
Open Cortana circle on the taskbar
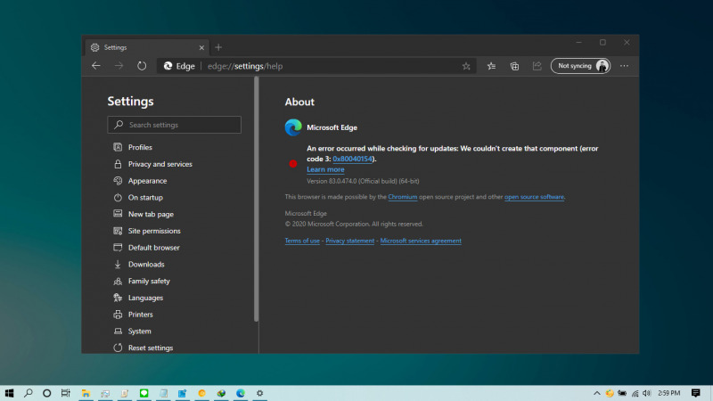click(x=47, y=393)
